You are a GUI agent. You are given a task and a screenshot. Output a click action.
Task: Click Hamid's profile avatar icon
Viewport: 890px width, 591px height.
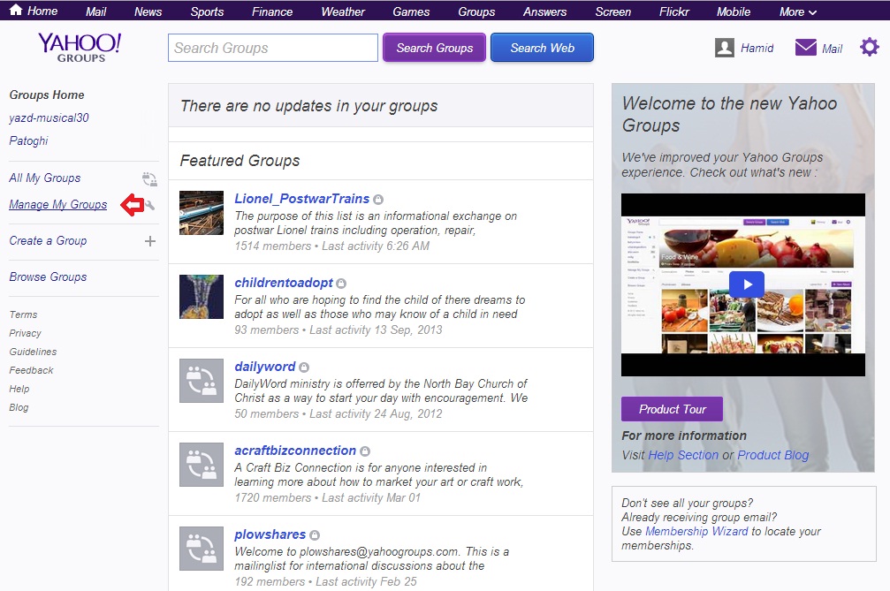click(x=724, y=48)
